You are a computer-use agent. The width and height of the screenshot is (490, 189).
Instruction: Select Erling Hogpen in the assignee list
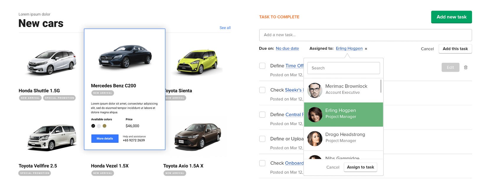(343, 115)
